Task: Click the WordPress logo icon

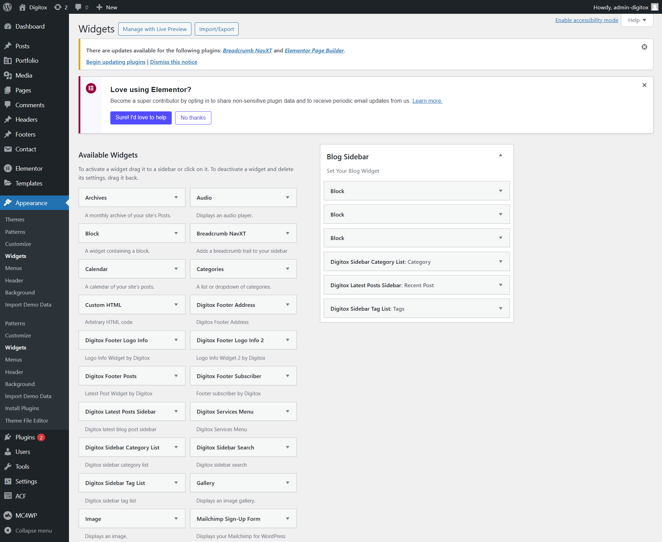Action: click(x=7, y=7)
